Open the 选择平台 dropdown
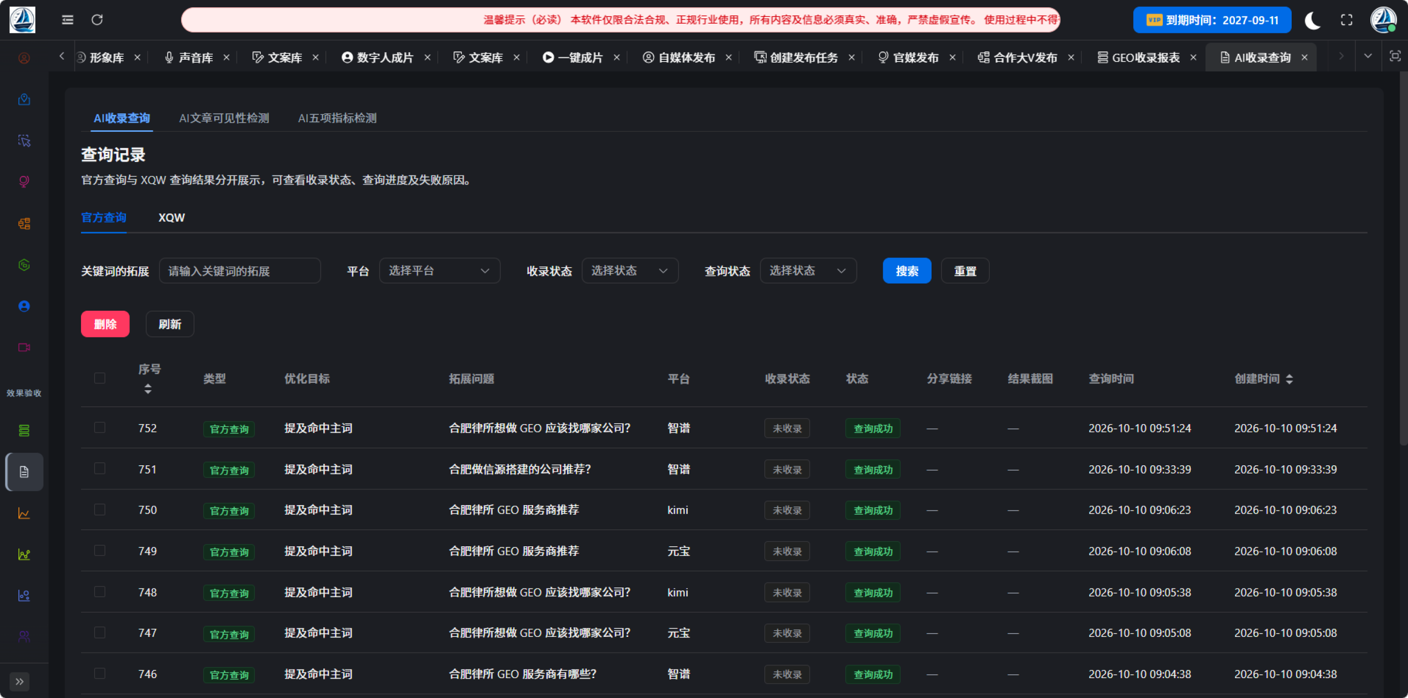The image size is (1408, 698). (x=440, y=271)
